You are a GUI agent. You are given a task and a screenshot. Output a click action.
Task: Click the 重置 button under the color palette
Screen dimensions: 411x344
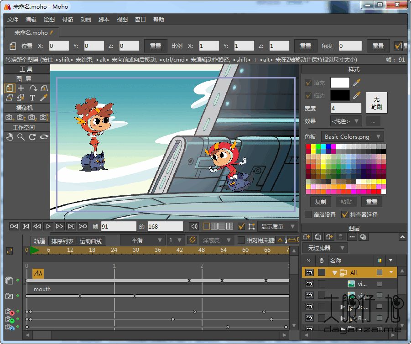click(x=371, y=202)
